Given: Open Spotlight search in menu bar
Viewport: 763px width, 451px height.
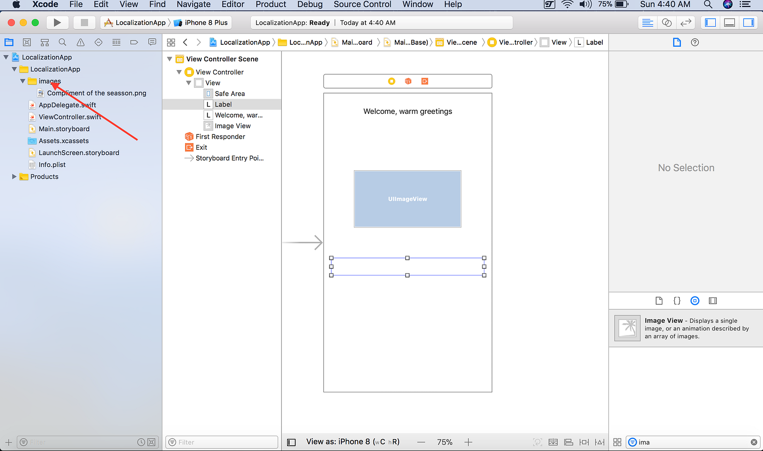Looking at the screenshot, I should pyautogui.click(x=708, y=4).
